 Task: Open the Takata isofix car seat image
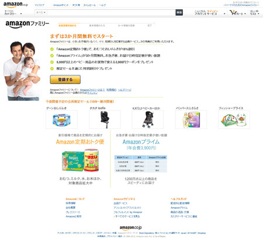[x=105, y=120]
